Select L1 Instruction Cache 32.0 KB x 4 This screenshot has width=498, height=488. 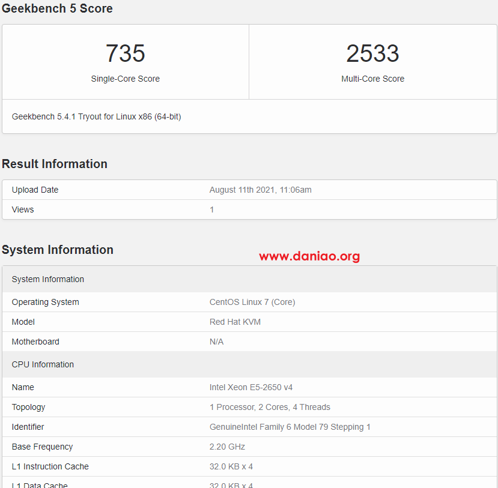coord(231,466)
